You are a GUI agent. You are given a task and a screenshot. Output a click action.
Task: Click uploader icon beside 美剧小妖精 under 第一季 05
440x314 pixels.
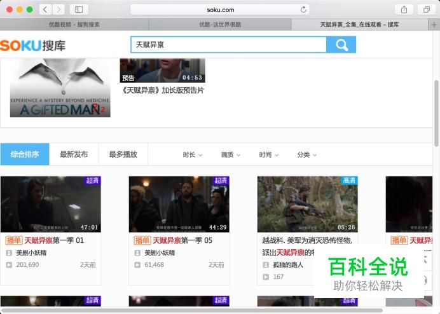click(137, 253)
